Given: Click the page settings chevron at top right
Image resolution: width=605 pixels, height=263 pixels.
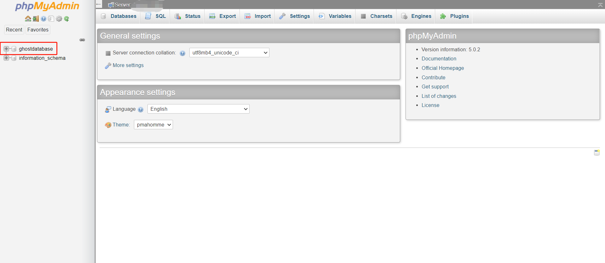Looking at the screenshot, I should [600, 5].
